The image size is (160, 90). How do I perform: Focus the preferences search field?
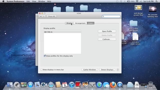click(x=111, y=16)
